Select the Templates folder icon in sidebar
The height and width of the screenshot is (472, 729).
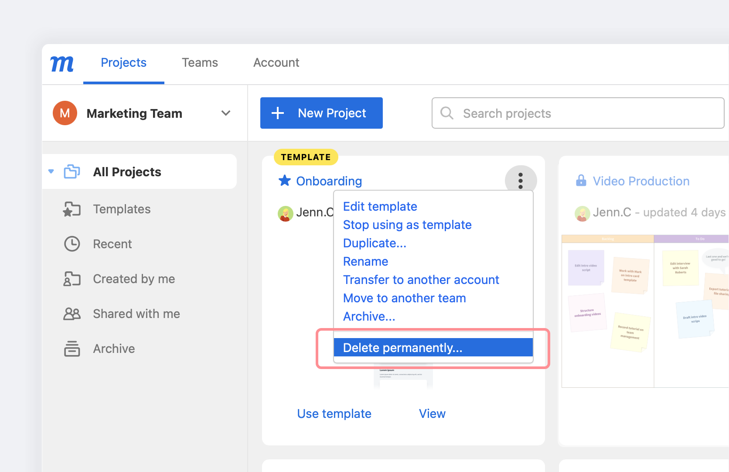pyautogui.click(x=72, y=209)
